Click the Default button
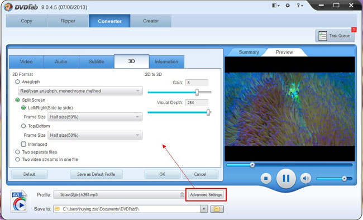Image resolution: width=363 pixels, height=220 pixels. click(30, 174)
